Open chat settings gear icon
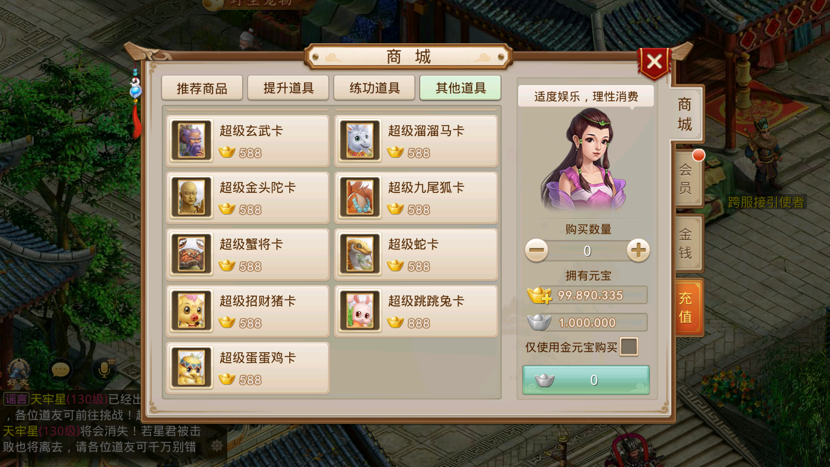Viewport: 830px width, 467px height. click(216, 445)
